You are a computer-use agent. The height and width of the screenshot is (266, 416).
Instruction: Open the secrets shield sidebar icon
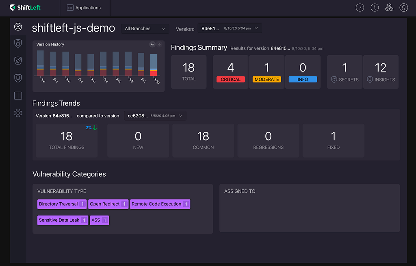18,61
